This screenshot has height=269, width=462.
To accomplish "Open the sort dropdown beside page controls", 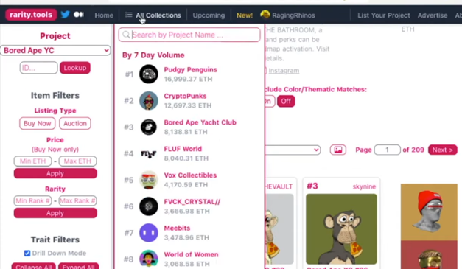I will [x=293, y=150].
